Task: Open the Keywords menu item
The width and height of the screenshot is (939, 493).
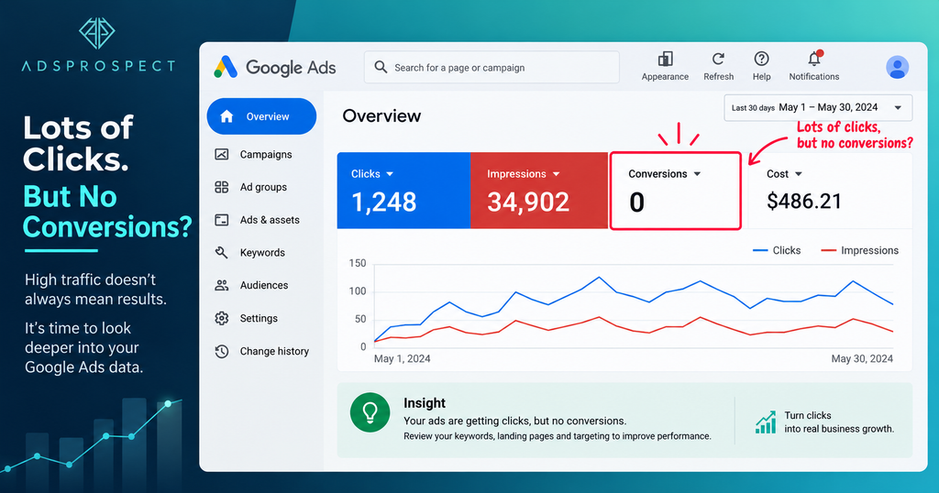Action: coord(261,253)
